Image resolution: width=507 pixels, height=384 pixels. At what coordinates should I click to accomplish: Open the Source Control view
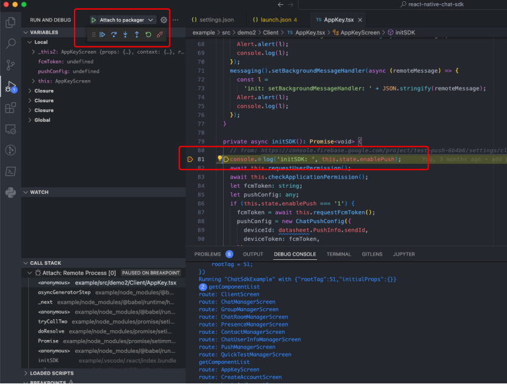tap(10, 65)
